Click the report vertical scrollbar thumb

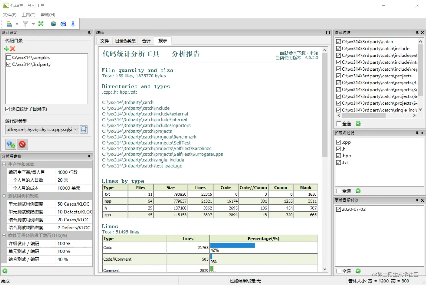(x=325, y=105)
